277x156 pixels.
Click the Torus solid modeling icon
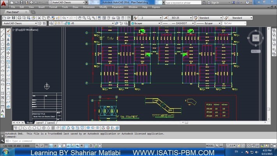[44, 128]
